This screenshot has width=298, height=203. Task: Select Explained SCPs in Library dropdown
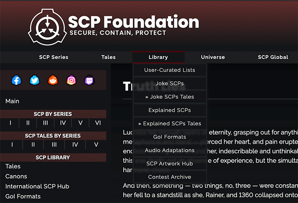point(170,110)
